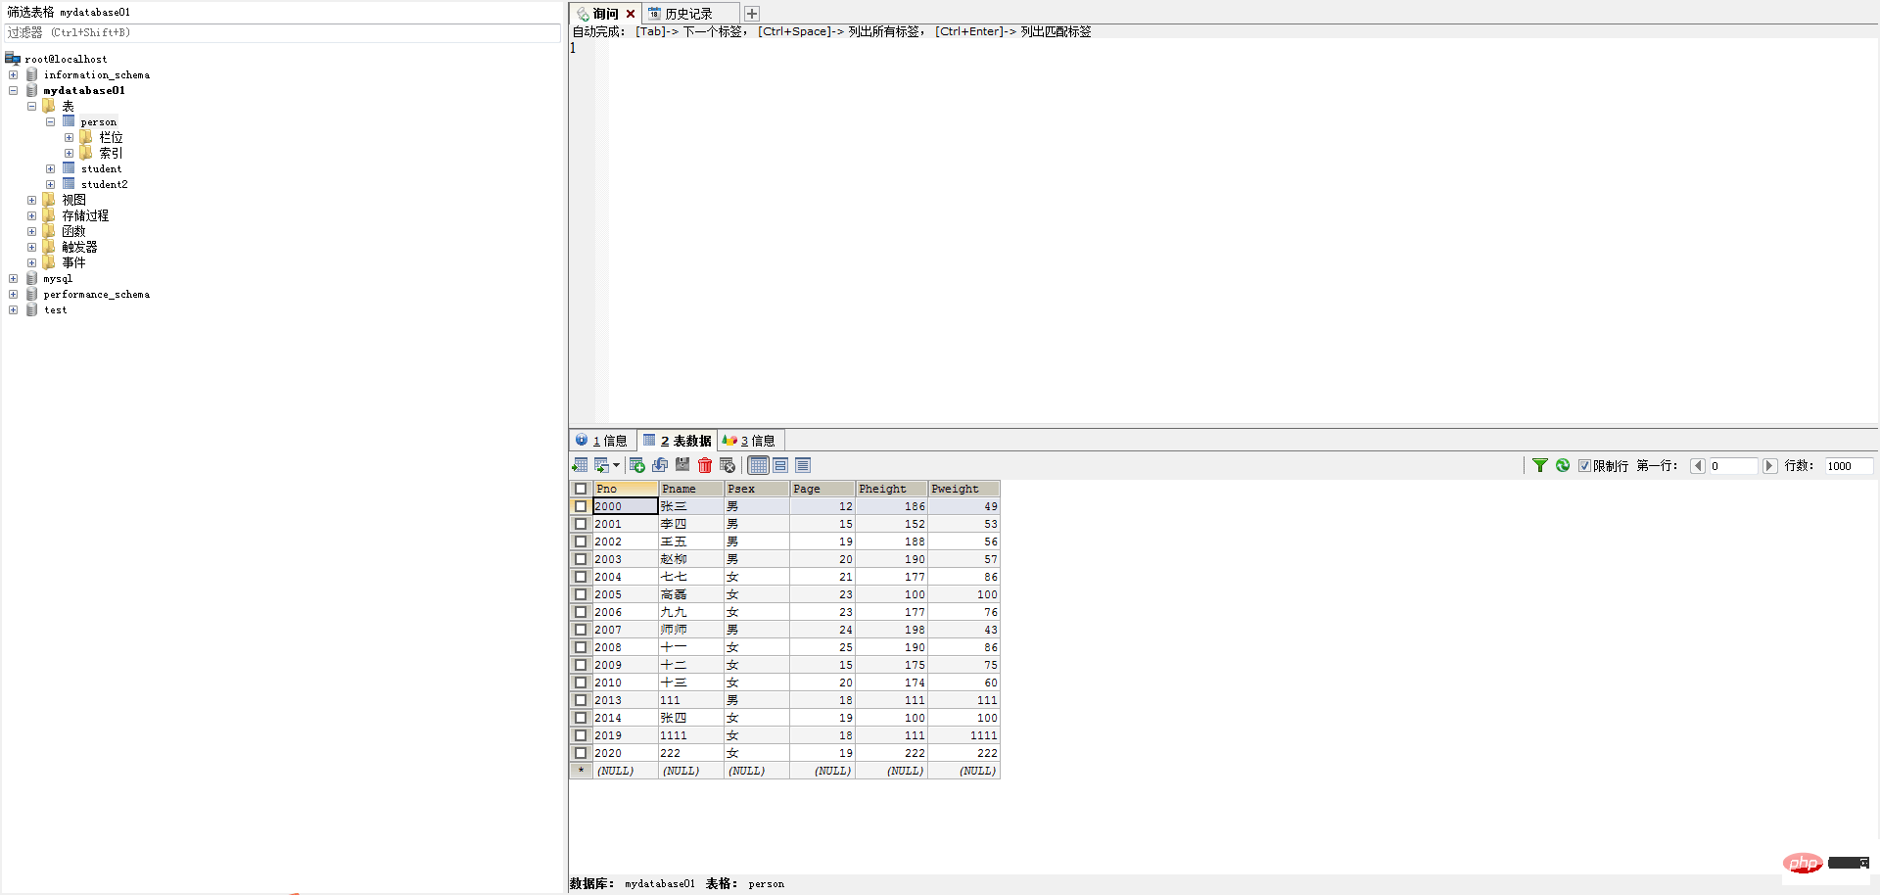Click the Pname cell 张三
The width and height of the screenshot is (1880, 895).
coord(690,506)
